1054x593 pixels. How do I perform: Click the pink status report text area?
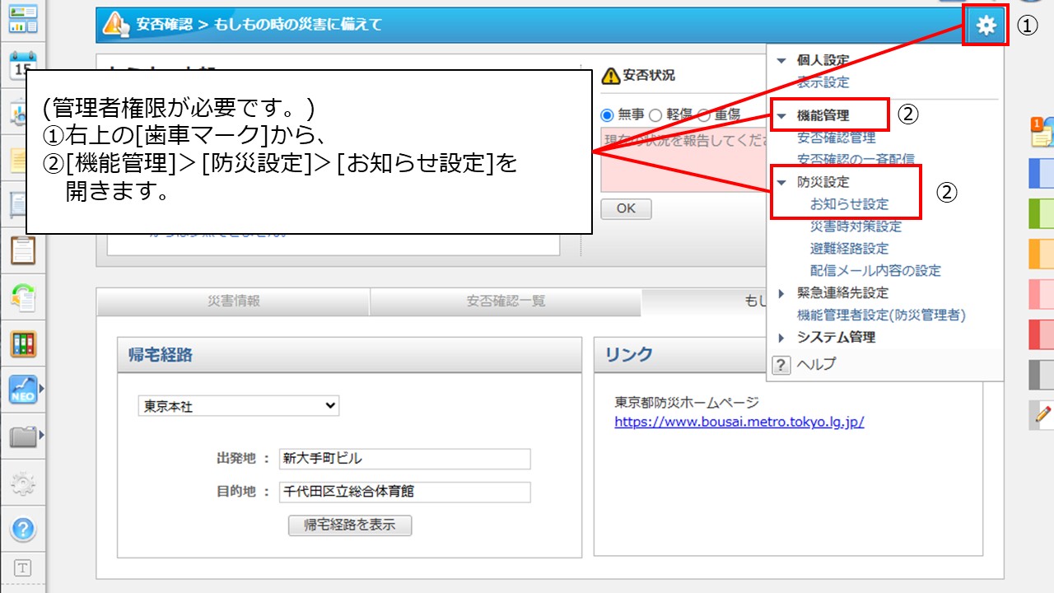[683, 160]
